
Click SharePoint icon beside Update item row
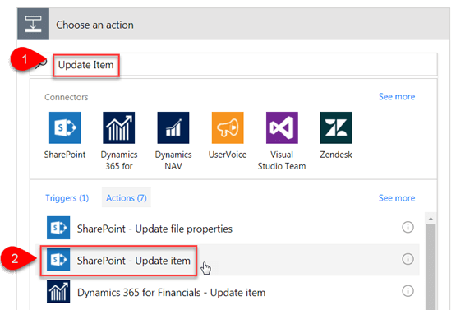pos(58,260)
